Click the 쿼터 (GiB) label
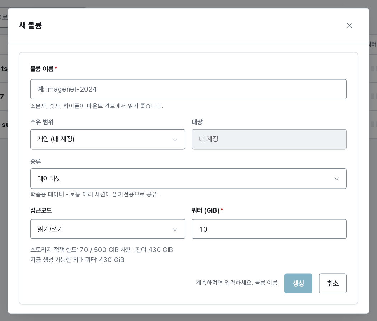 pos(206,210)
